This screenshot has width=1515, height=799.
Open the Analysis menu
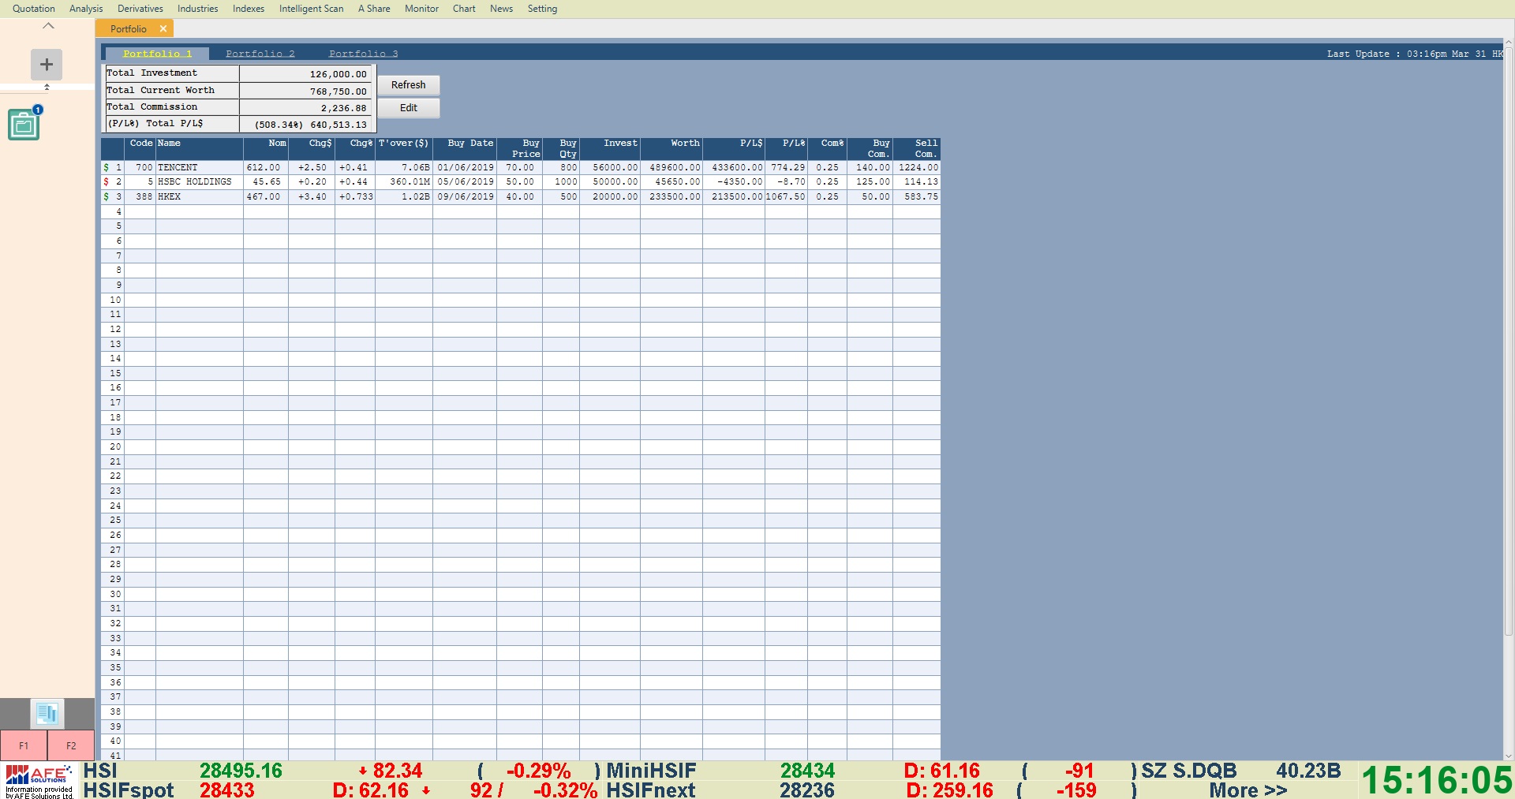click(86, 9)
